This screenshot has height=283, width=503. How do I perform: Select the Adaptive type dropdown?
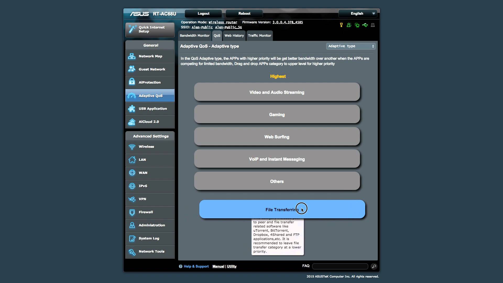351,46
